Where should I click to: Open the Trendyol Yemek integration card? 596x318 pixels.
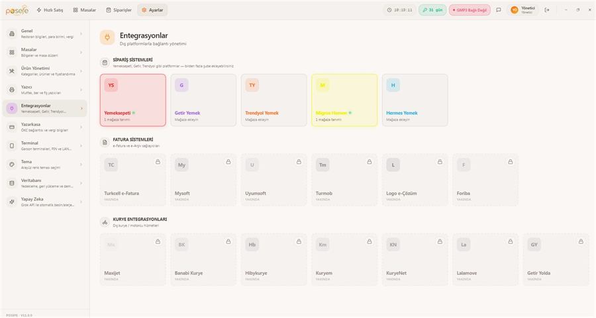[274, 100]
